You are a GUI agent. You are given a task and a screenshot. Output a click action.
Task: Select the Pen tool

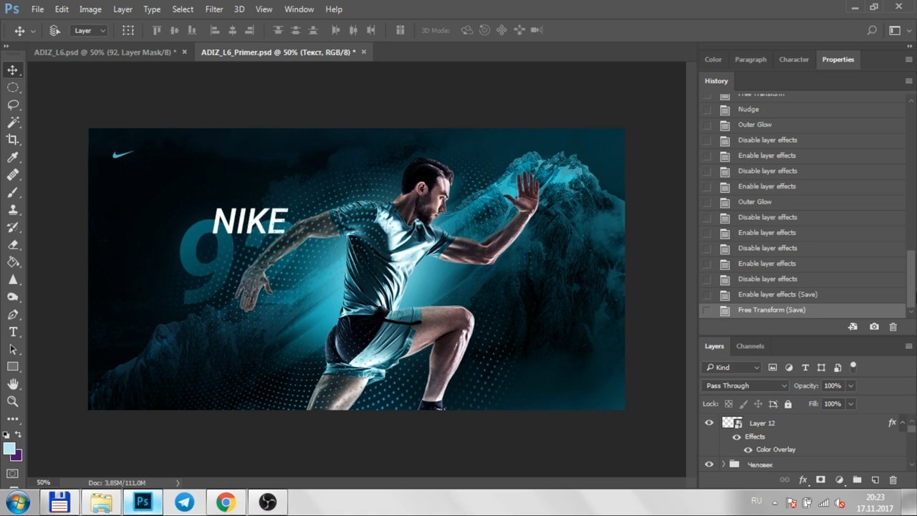click(13, 315)
